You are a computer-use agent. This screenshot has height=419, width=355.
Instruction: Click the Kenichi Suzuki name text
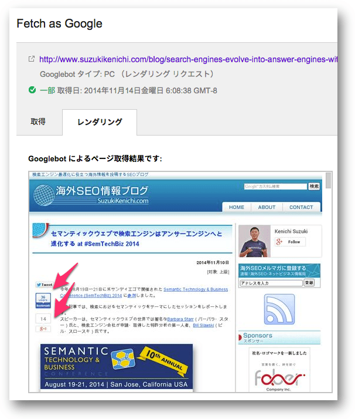pos(291,231)
